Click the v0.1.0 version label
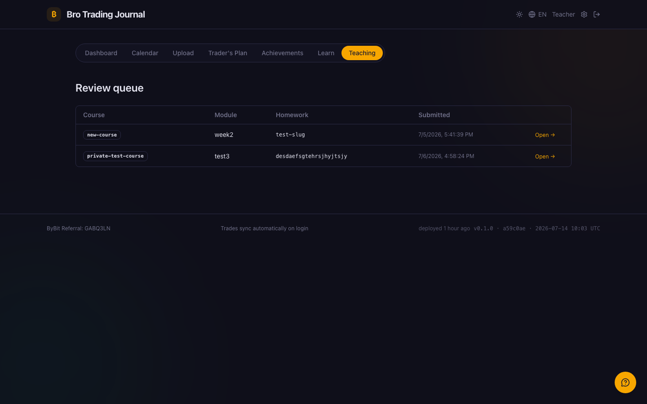647x404 pixels. [x=483, y=228]
